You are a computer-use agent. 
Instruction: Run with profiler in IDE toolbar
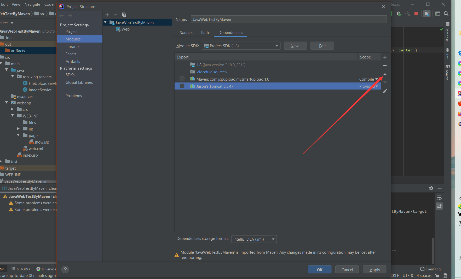click(x=408, y=14)
